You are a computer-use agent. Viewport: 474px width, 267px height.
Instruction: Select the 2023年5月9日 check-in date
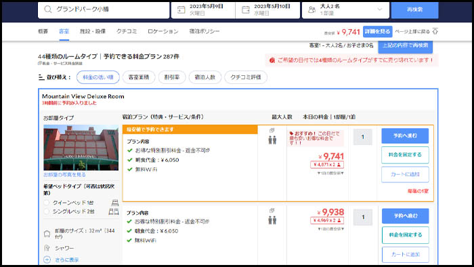coord(203,9)
